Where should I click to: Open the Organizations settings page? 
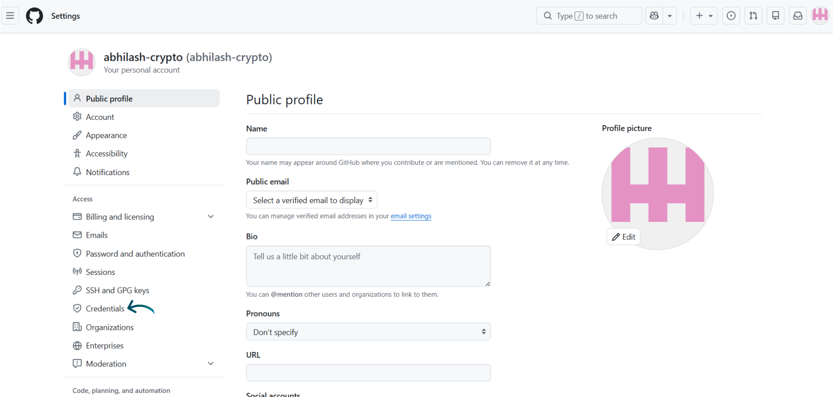click(x=110, y=327)
